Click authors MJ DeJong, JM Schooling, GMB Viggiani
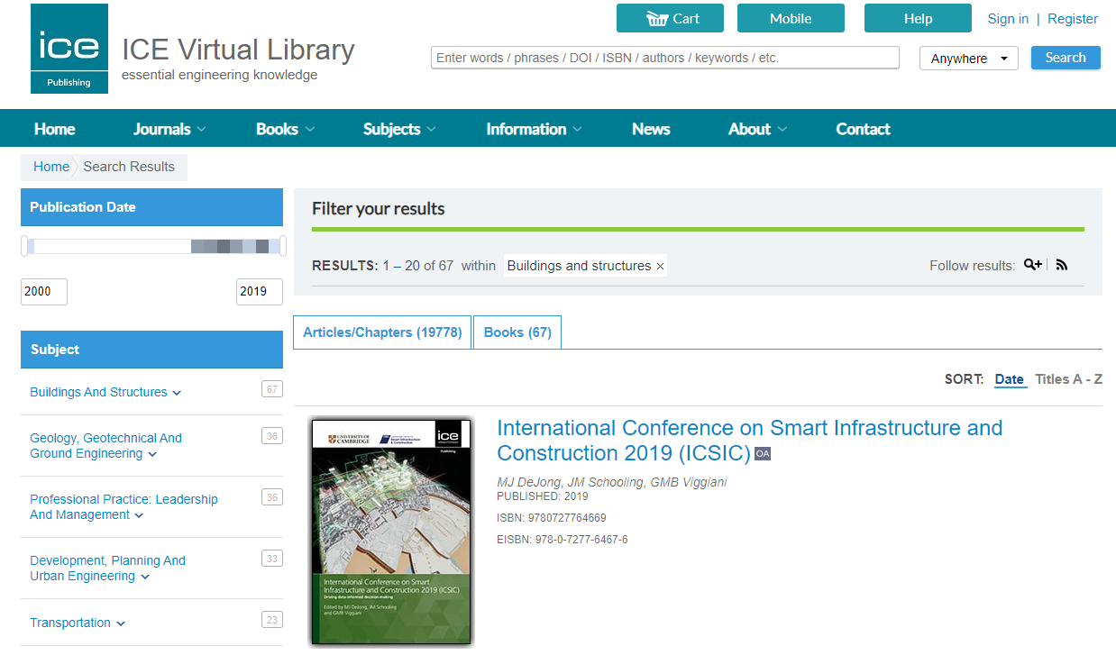This screenshot has width=1116, height=655. [612, 482]
